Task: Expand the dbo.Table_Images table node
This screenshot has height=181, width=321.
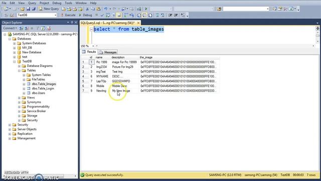Action: pyautogui.click(x=24, y=84)
